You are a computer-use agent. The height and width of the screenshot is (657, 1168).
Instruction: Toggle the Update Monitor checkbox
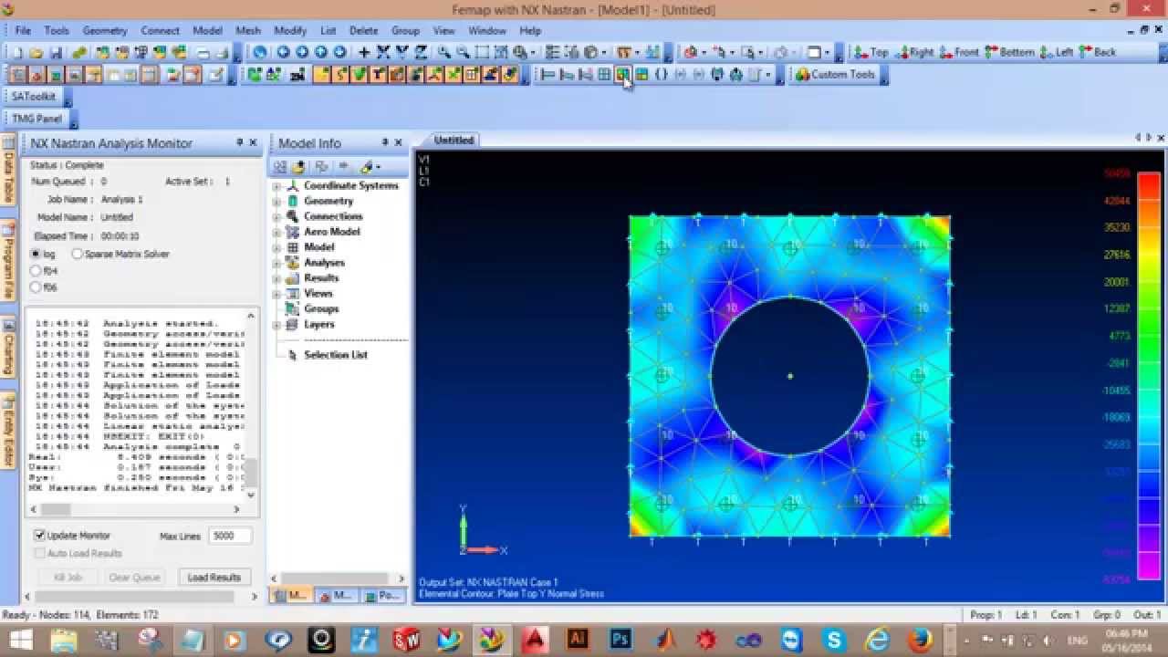(39, 536)
